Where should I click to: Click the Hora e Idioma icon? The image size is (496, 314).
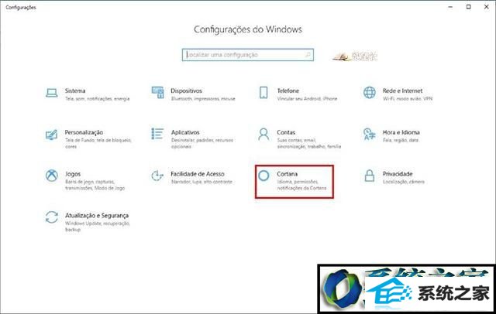tap(370, 135)
